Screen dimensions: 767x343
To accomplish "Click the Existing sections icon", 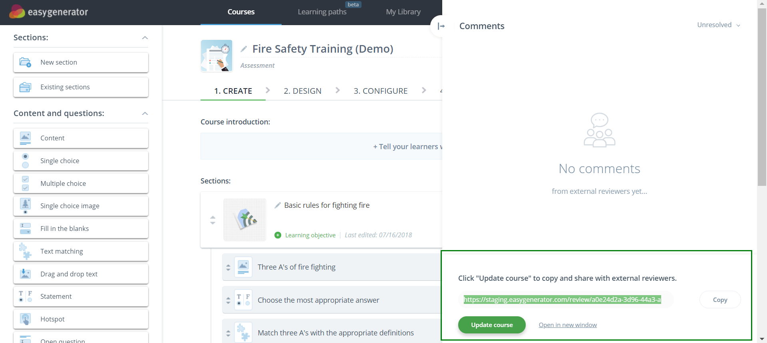I will pyautogui.click(x=26, y=87).
